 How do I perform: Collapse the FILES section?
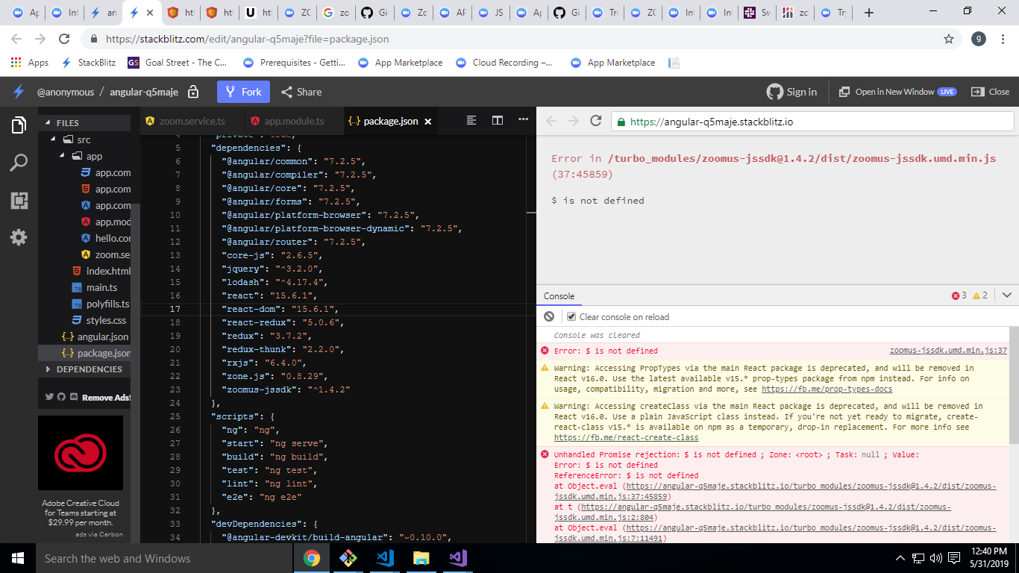tap(48, 123)
